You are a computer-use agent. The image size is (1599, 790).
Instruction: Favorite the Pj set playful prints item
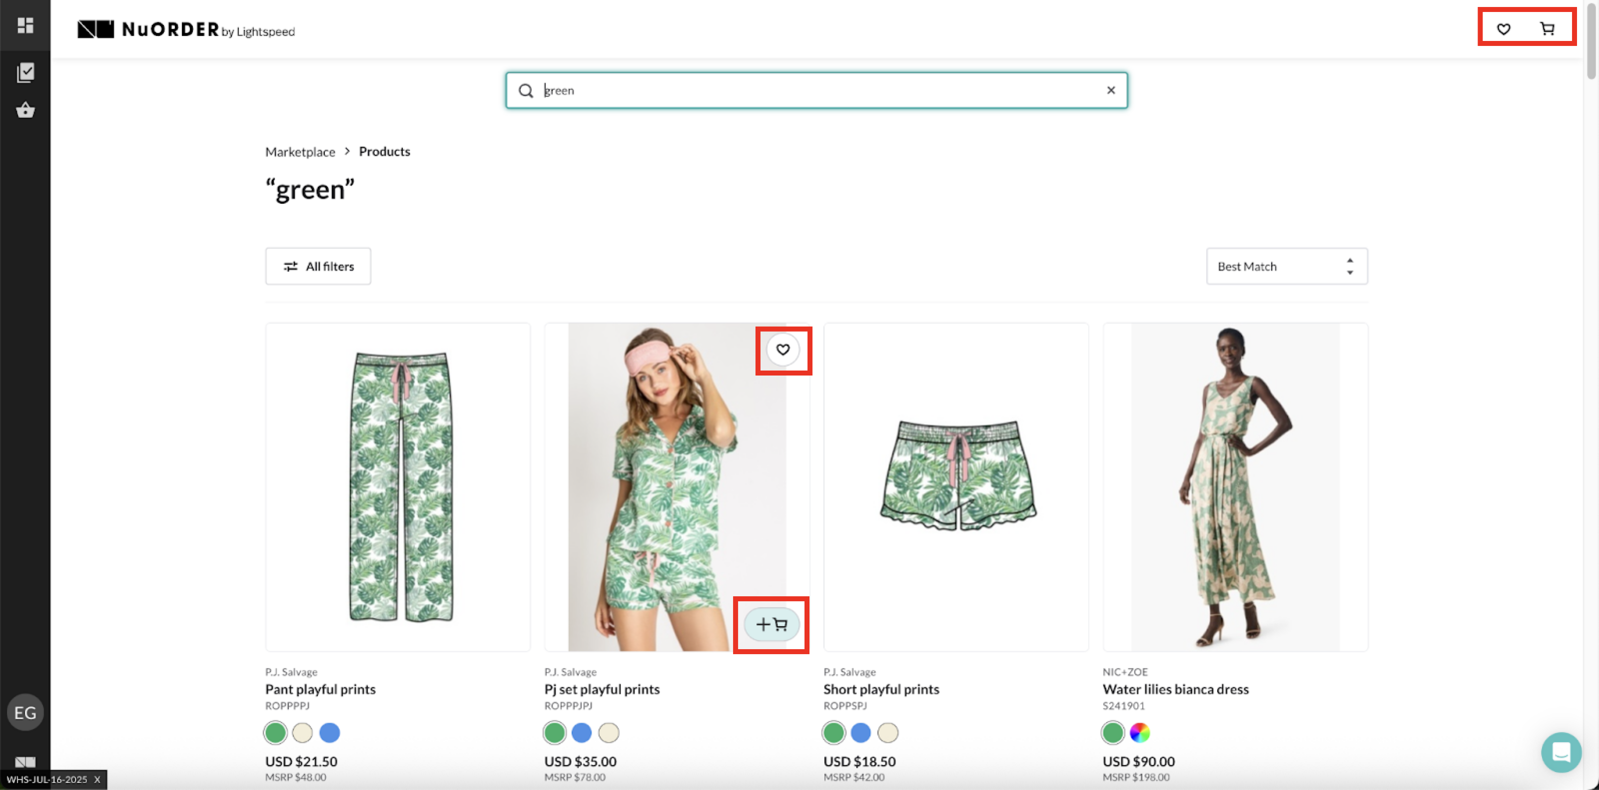point(784,350)
